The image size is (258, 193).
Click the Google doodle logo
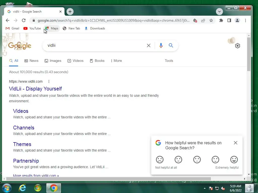[20, 46]
